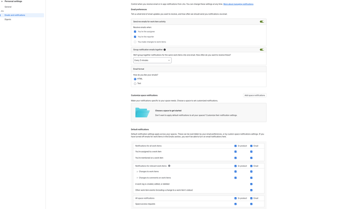Toggle Send me emails for work item activity
344x209 pixels.
coord(262,22)
